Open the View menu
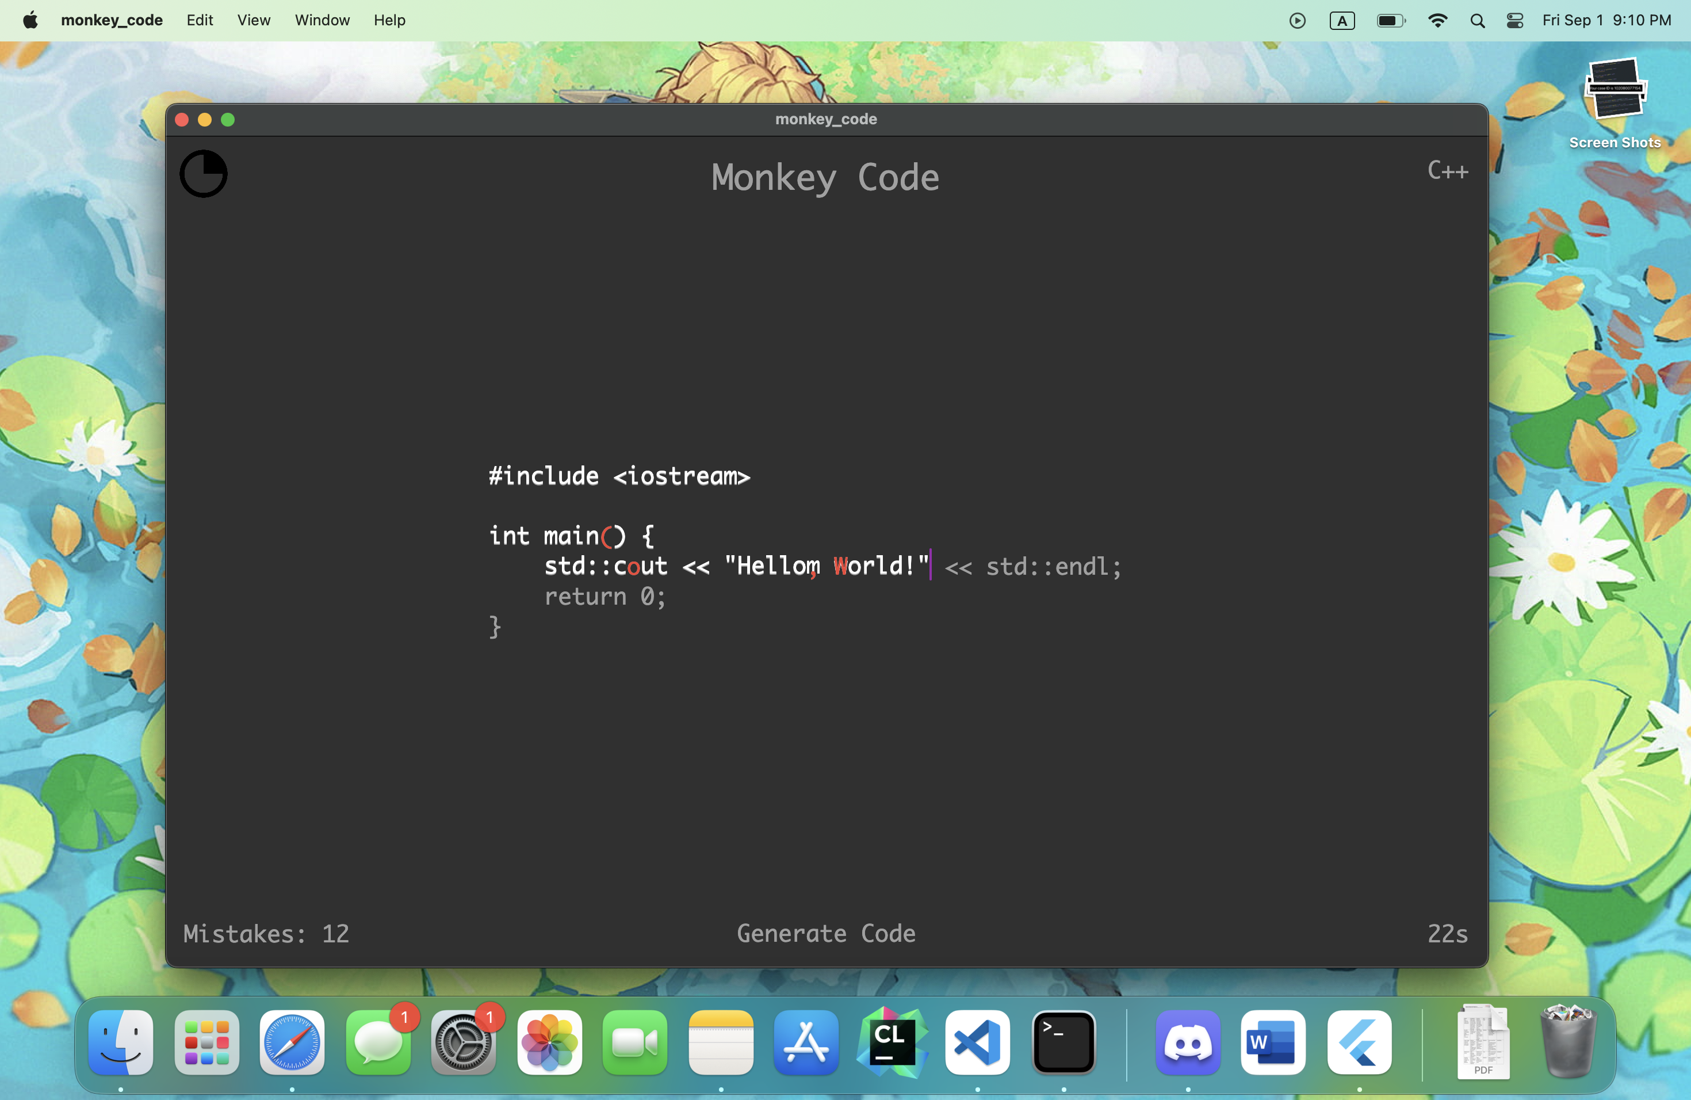The image size is (1691, 1100). tap(254, 20)
